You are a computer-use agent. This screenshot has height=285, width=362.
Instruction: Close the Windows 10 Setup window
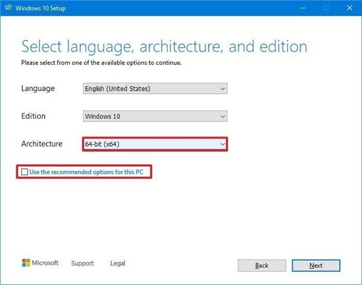(349, 8)
